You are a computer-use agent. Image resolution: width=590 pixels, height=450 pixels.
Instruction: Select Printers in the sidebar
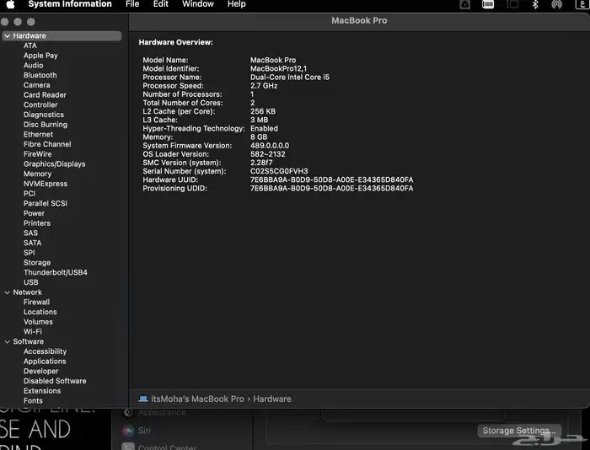[x=37, y=223]
